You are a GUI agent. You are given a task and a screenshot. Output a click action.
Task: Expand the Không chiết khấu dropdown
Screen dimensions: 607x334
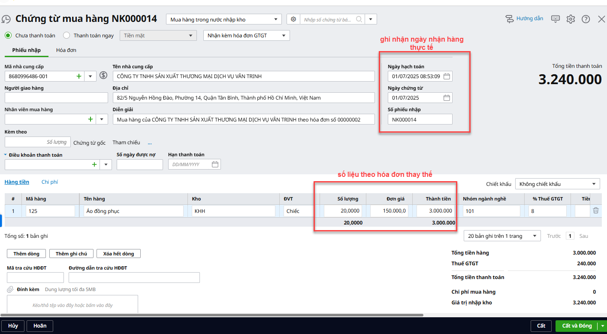pyautogui.click(x=594, y=184)
